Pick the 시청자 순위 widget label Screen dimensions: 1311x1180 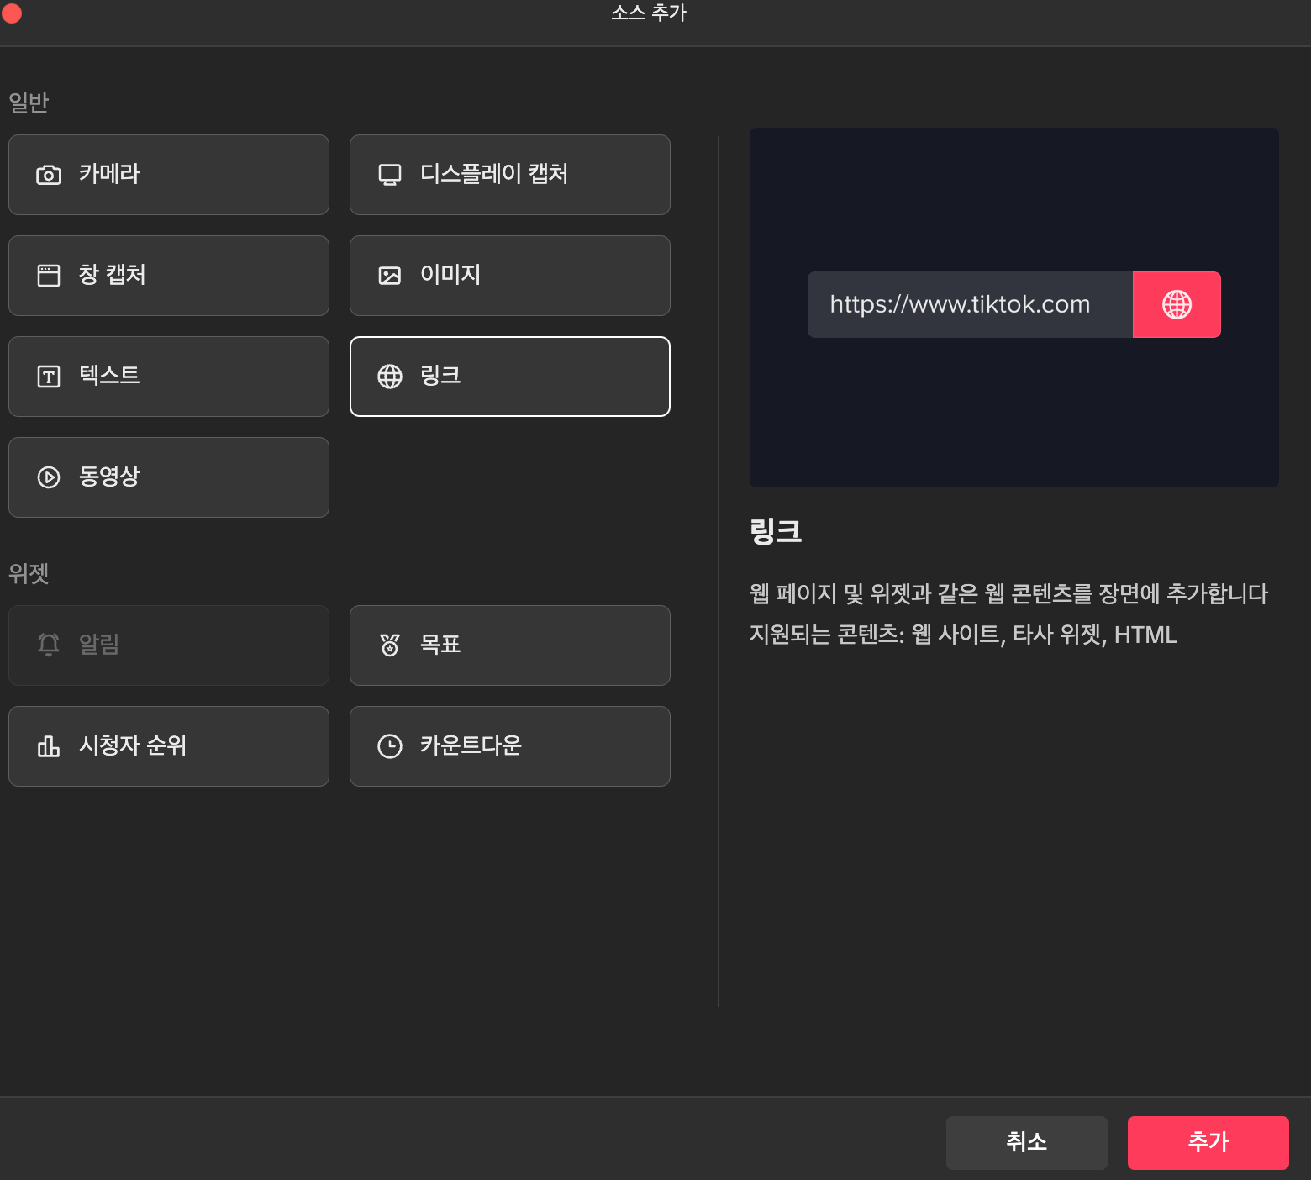(x=133, y=745)
